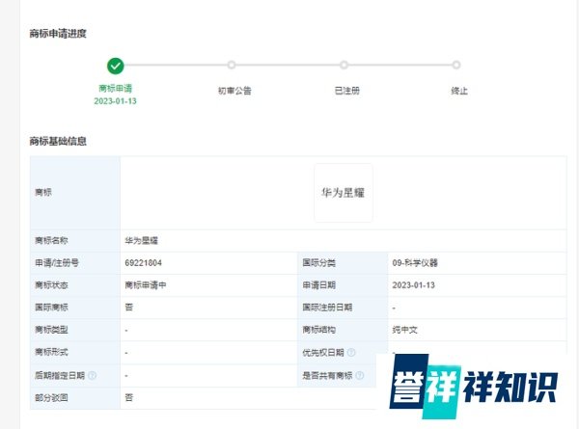Click the 商标状态 row label
This screenshot has width=579, height=429.
point(51,285)
